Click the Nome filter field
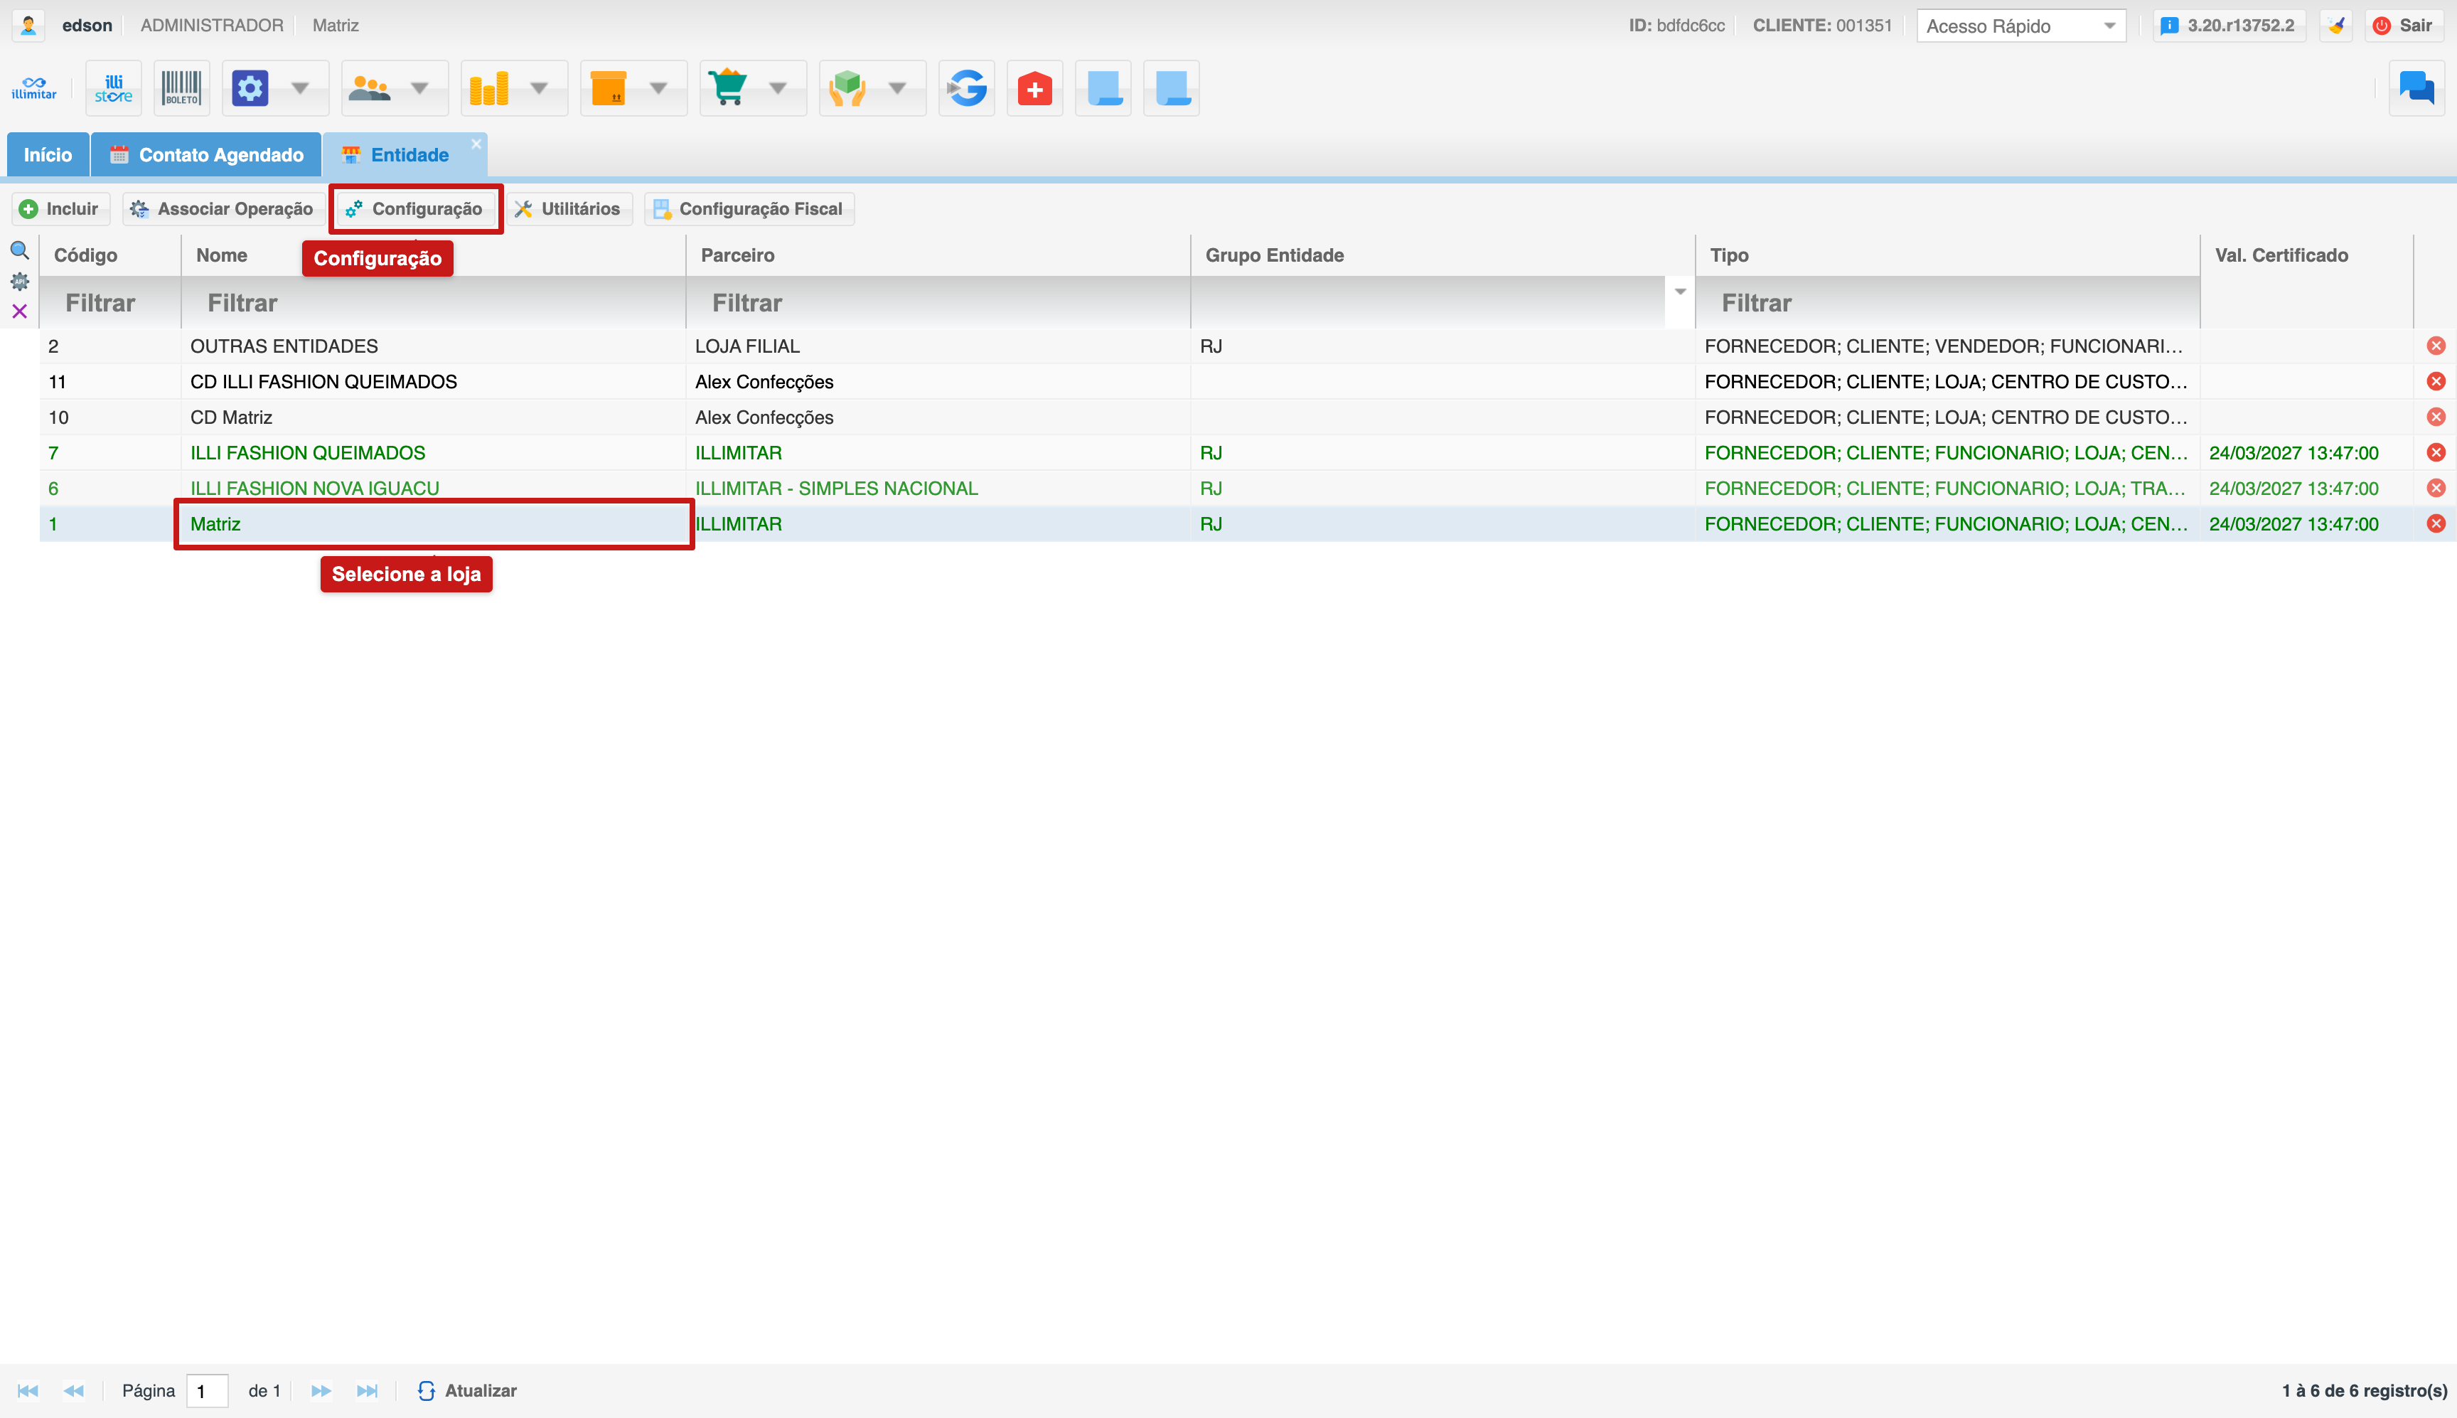 (x=433, y=303)
